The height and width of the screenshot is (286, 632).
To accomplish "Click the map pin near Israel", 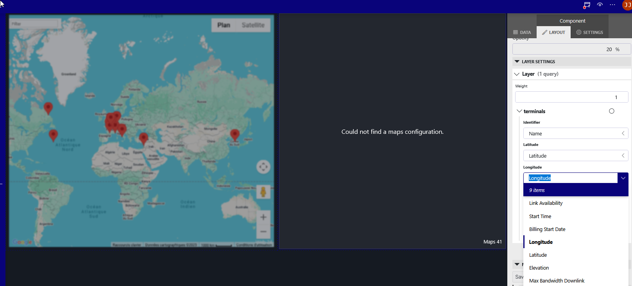I will 143,139.
